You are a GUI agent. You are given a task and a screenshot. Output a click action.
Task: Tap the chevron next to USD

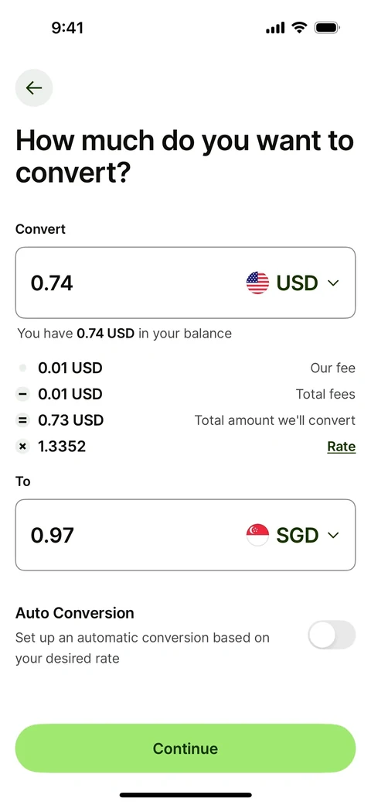(333, 283)
